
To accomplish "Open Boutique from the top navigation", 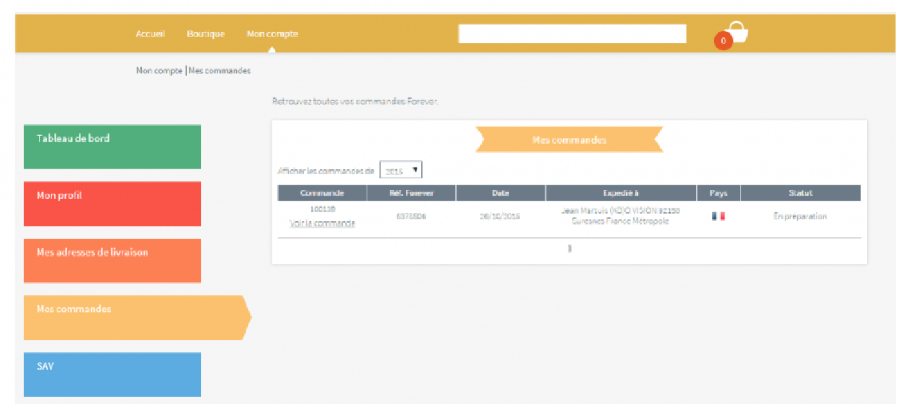I will pos(205,34).
